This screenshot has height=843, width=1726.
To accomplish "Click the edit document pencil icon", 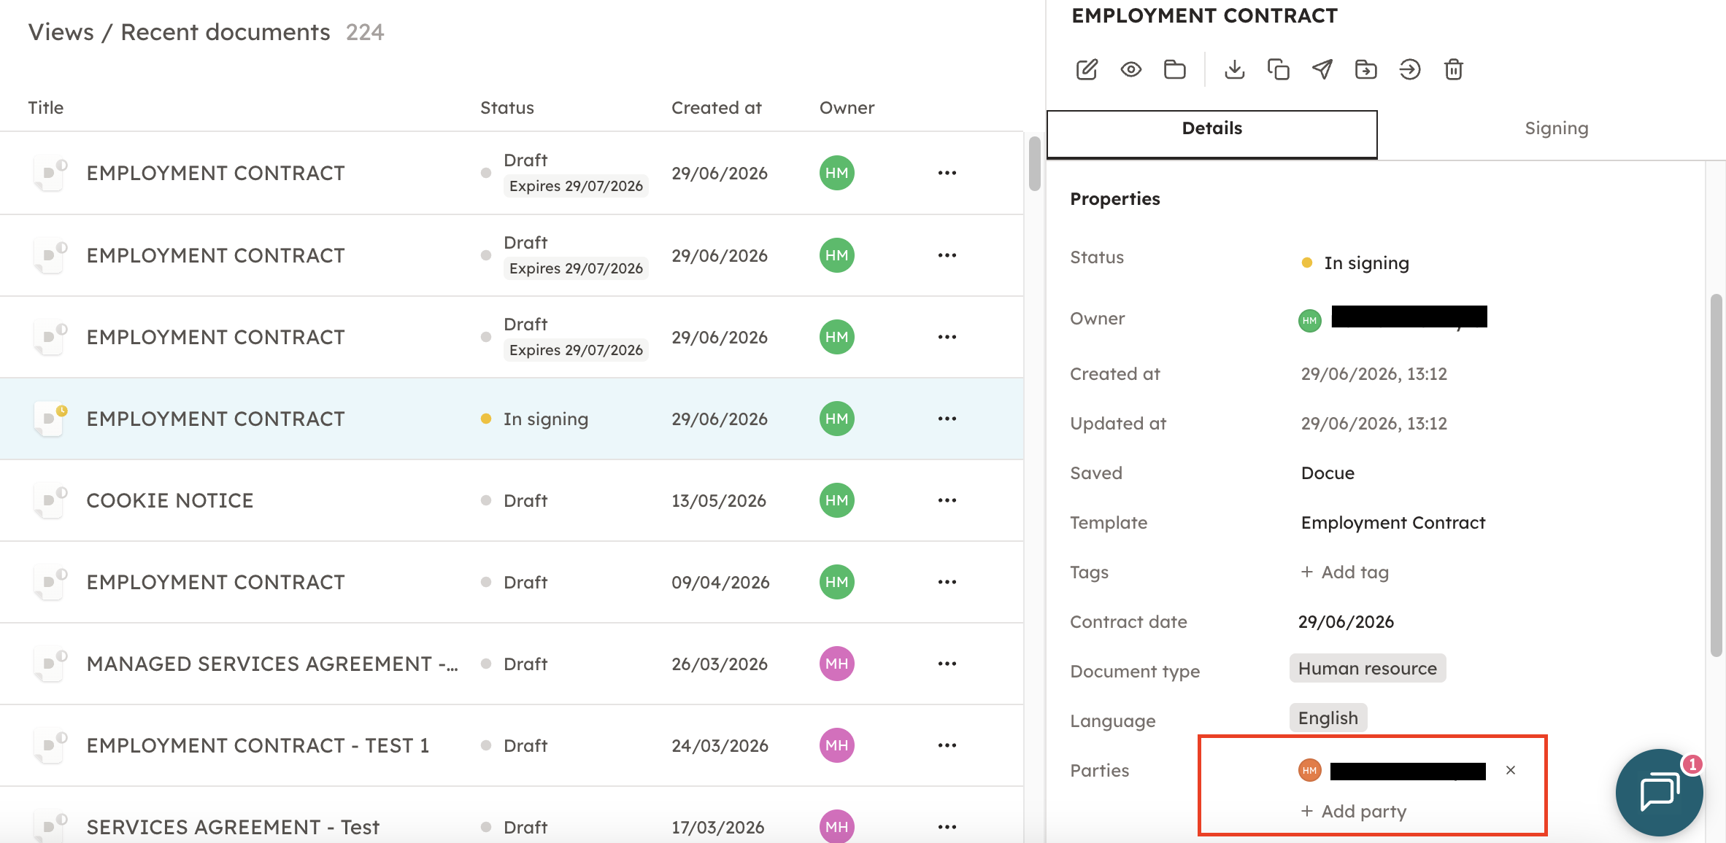I will point(1087,69).
